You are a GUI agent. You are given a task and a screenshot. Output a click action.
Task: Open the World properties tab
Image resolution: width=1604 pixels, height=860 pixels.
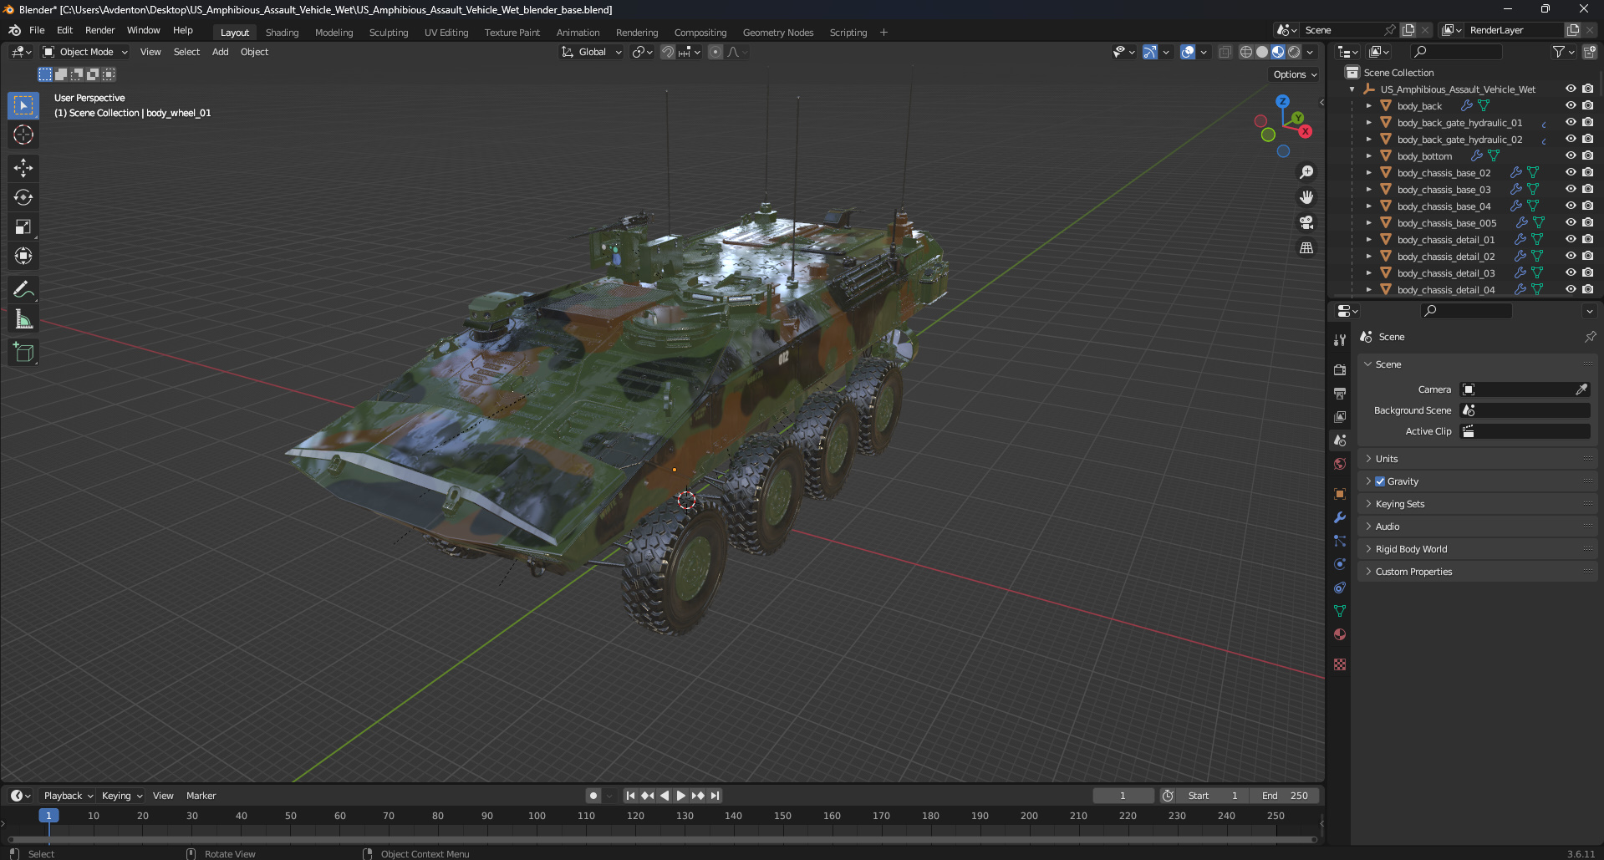1340,464
